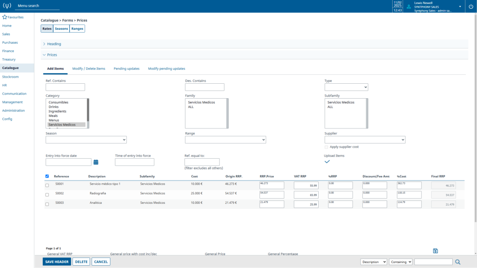Open Treasury in sidebar
Viewport: 477px width, 268px height.
coord(9,60)
